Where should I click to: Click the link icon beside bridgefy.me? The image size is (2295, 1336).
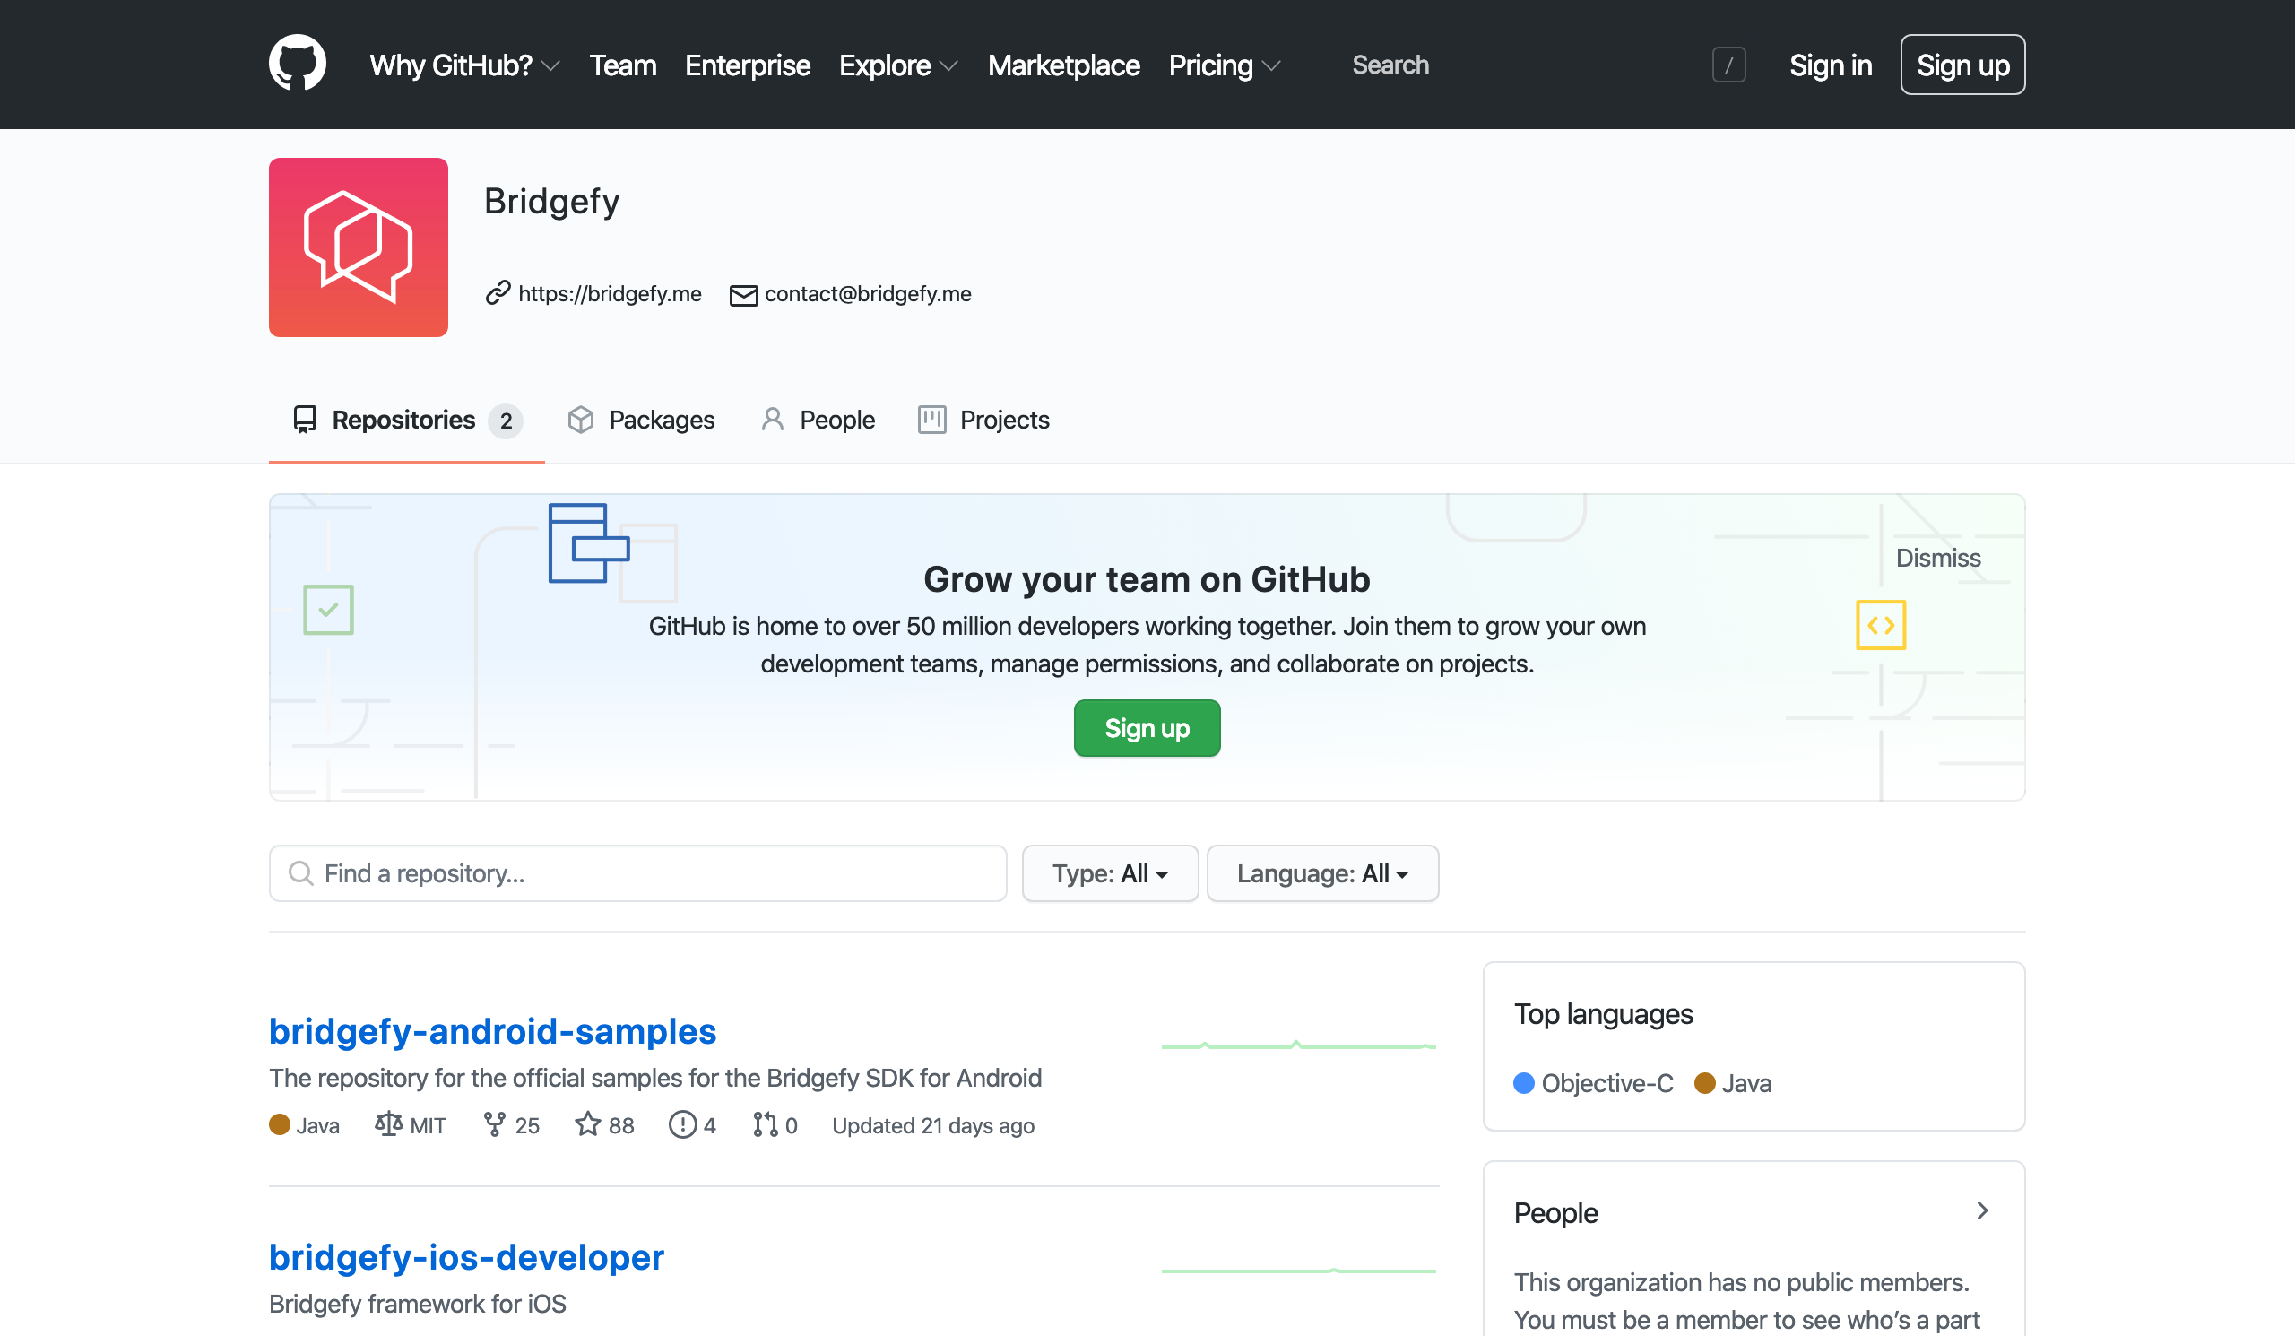tap(498, 293)
